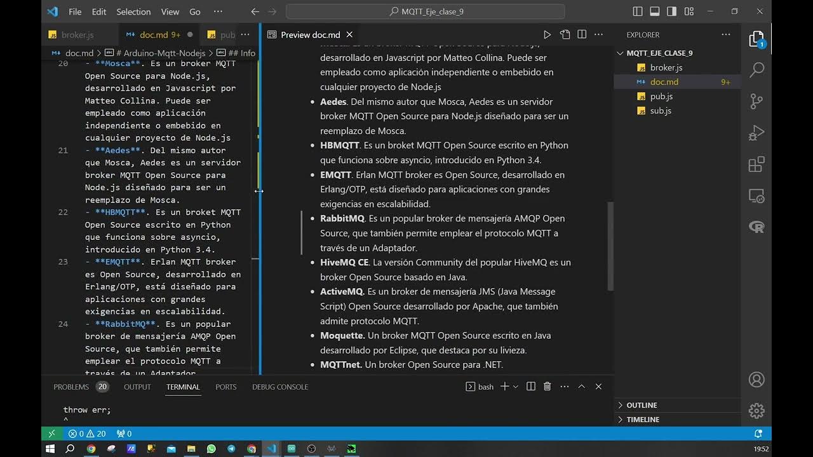Viewport: 813px width, 457px height.
Task: Open the Selection menu
Action: [133, 11]
